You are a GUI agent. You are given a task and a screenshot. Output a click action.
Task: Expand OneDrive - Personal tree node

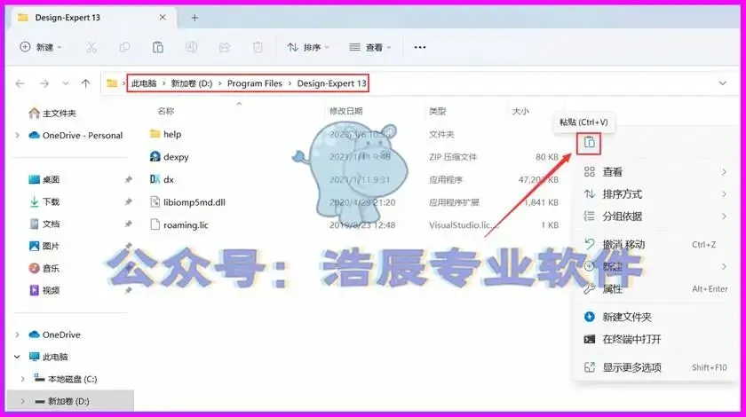18,136
